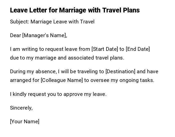
Task: Click the word "Dear" in the greeting
Action: tap(15, 35)
